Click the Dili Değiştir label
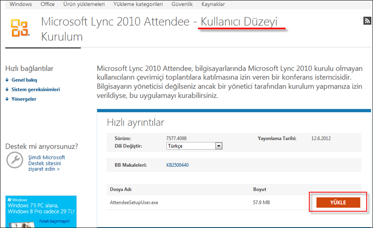This screenshot has width=373, height=228. click(x=128, y=146)
